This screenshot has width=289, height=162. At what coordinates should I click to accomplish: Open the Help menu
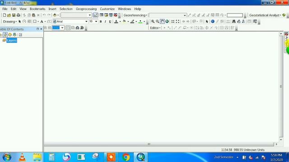(x=137, y=9)
